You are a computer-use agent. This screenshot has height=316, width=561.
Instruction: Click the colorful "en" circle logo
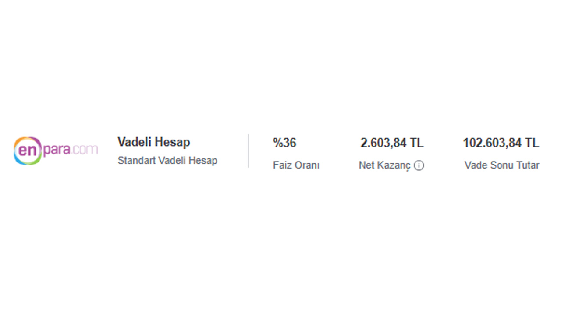tap(27, 151)
